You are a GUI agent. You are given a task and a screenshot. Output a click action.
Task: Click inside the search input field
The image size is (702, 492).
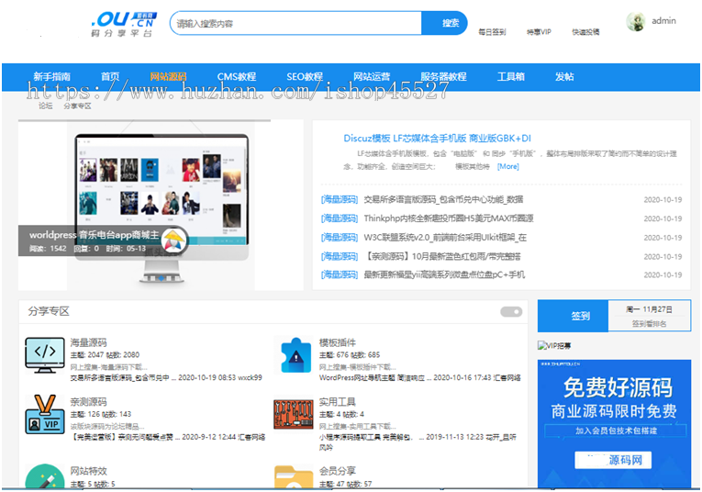point(295,23)
